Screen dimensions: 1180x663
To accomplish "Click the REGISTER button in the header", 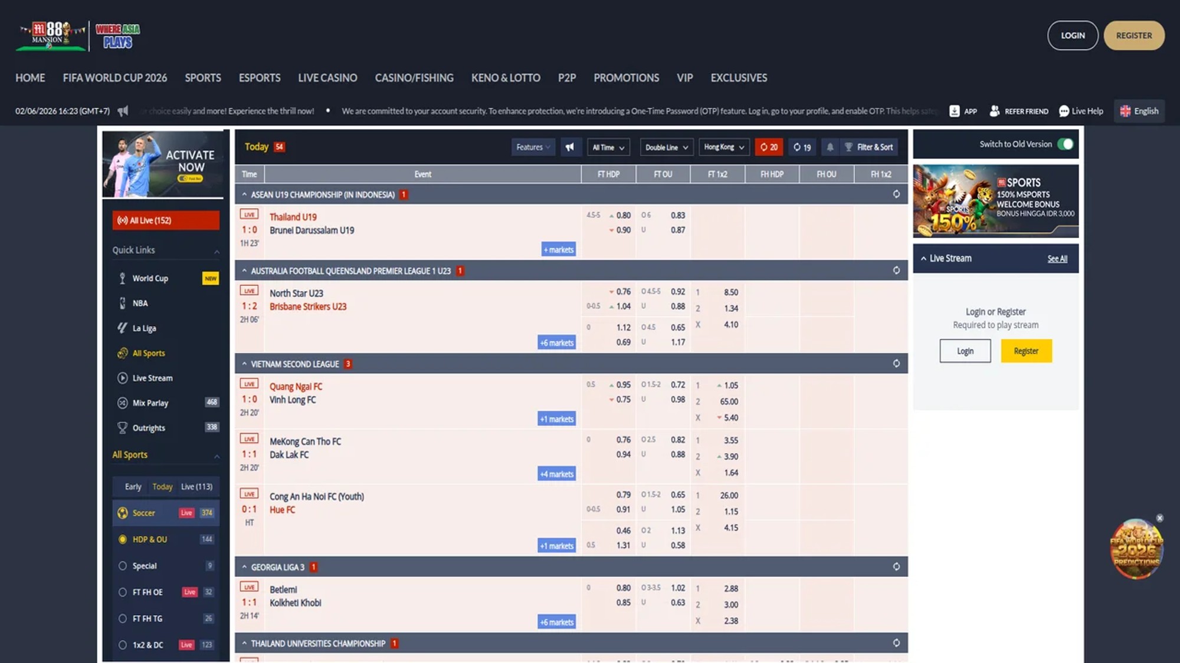I will click(1134, 35).
